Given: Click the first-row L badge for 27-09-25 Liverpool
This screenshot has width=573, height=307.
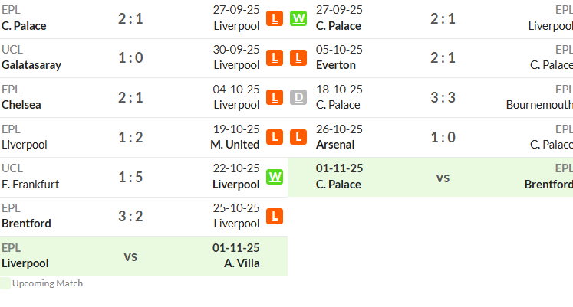Looking at the screenshot, I should 275,18.
